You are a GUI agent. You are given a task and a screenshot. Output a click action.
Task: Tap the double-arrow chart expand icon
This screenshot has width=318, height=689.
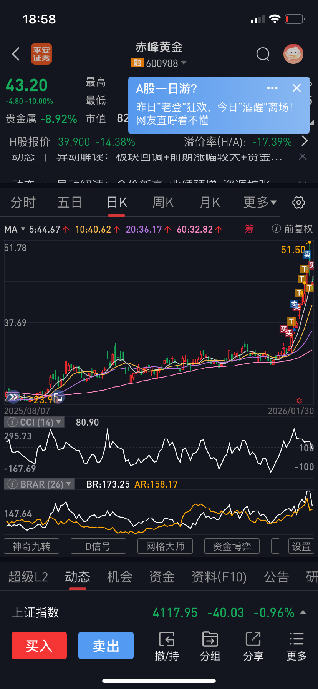pos(13,397)
